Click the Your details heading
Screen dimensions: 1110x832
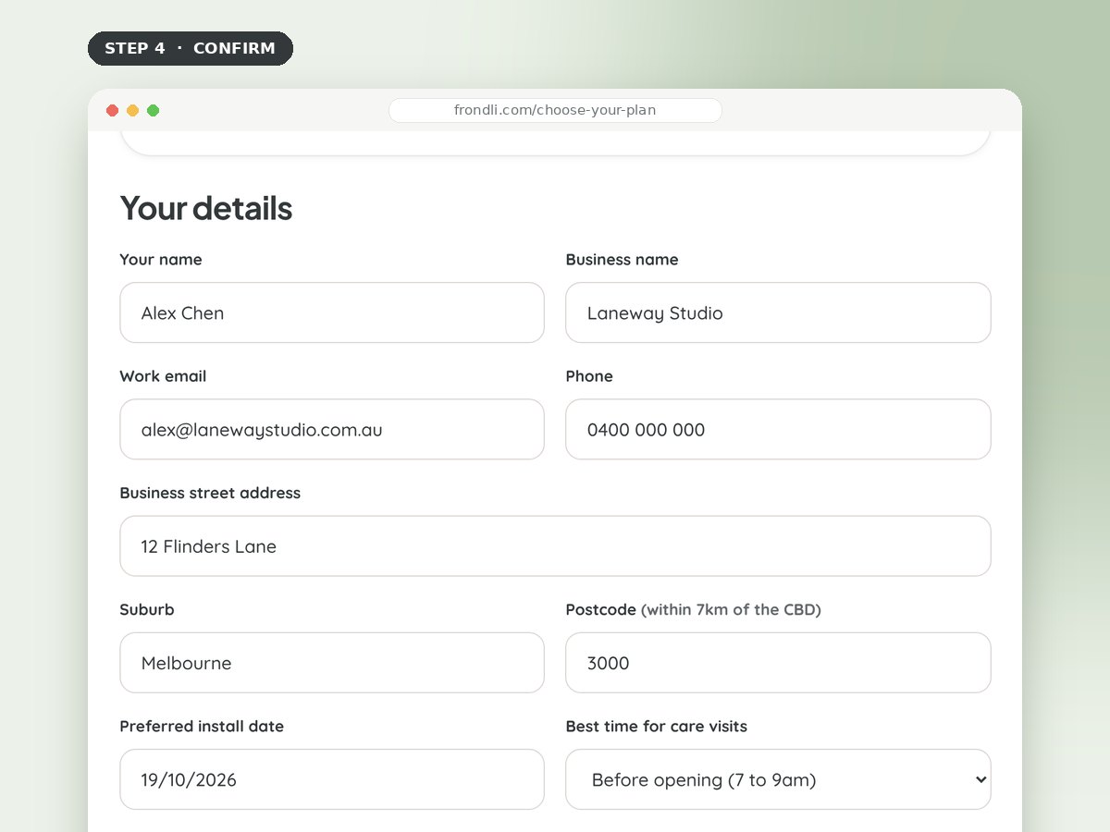[x=206, y=208]
